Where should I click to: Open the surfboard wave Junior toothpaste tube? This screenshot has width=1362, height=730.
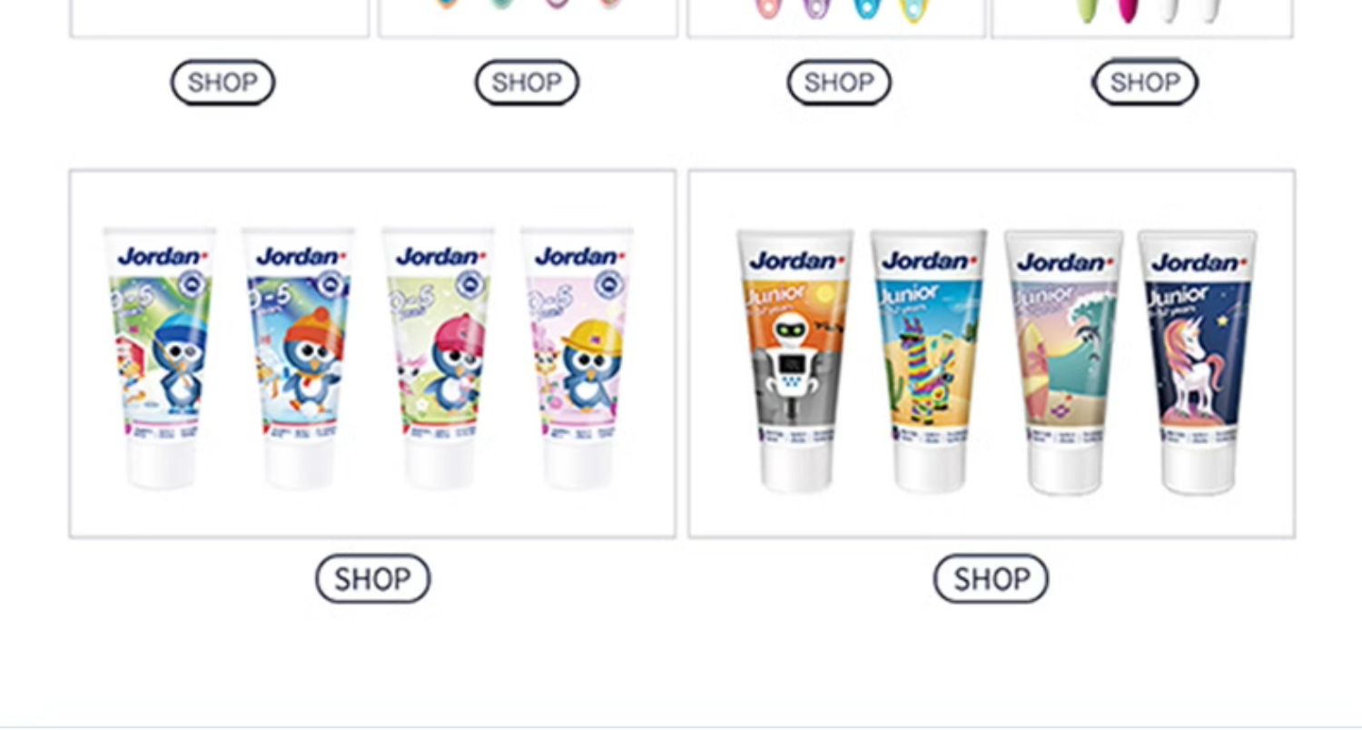pyautogui.click(x=1063, y=361)
